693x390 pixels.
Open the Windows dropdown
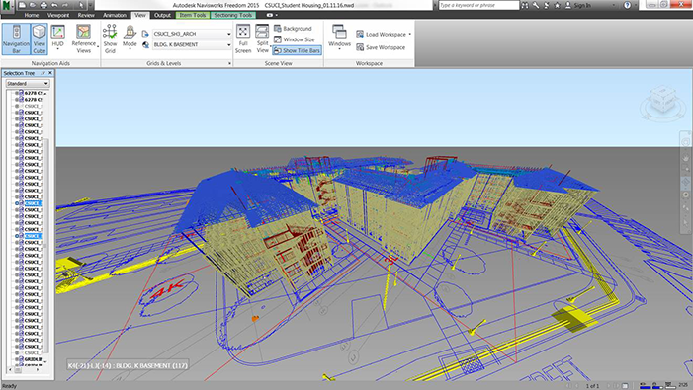click(x=339, y=38)
